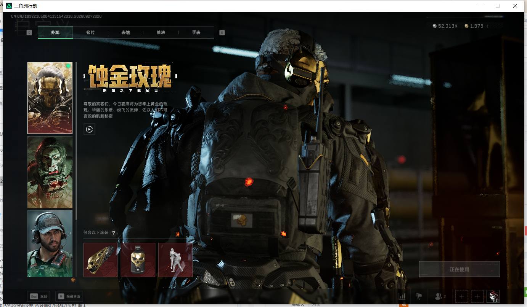The image size is (527, 307).
Task: Click the game logo in title bar
Action: (x=9, y=6)
